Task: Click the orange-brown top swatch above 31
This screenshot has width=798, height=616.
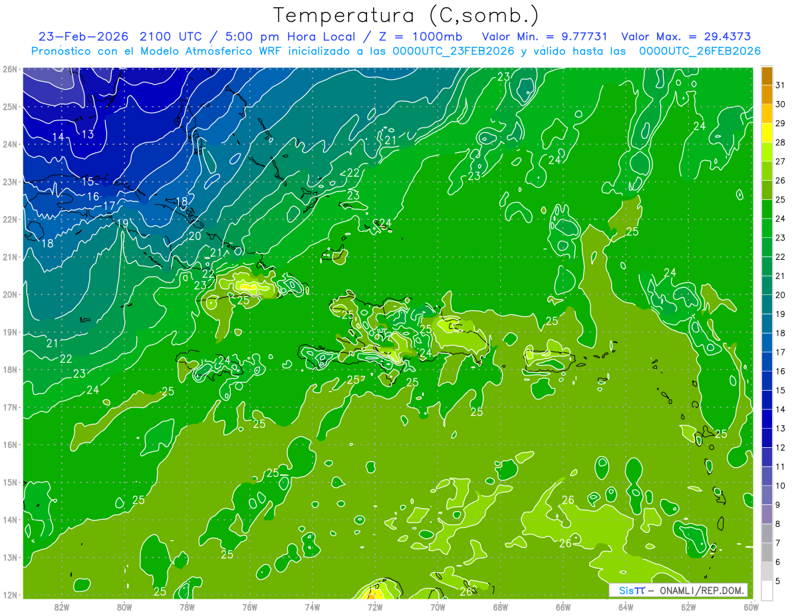Action: point(767,76)
